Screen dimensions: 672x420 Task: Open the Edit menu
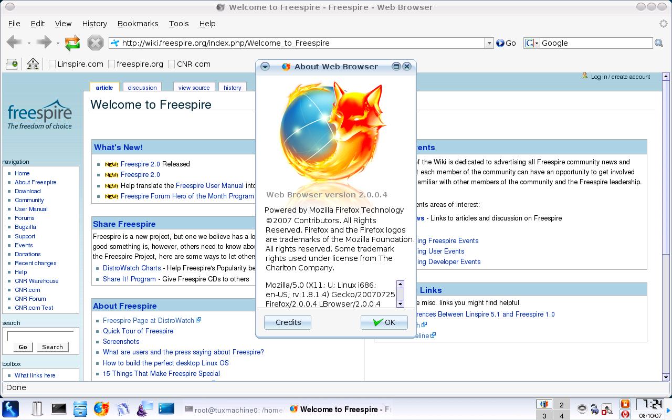click(x=38, y=24)
